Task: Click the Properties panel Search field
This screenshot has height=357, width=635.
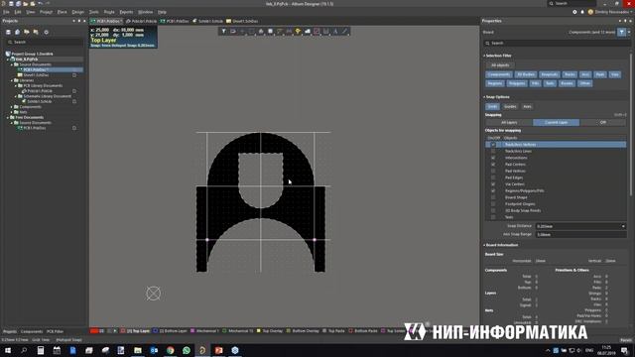Action: [557, 43]
